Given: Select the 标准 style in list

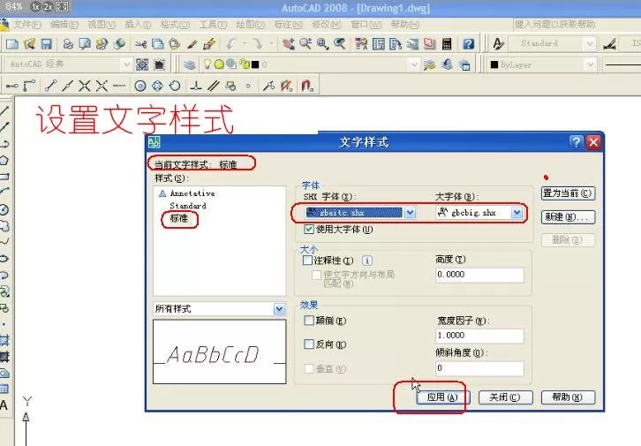Looking at the screenshot, I should [x=178, y=218].
